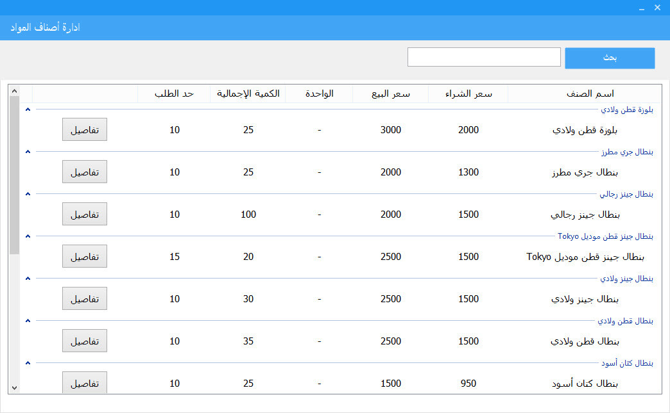Open تفاصيل for بنطال جري مطرز item
Image resolution: width=670 pixels, height=413 pixels.
tap(84, 171)
